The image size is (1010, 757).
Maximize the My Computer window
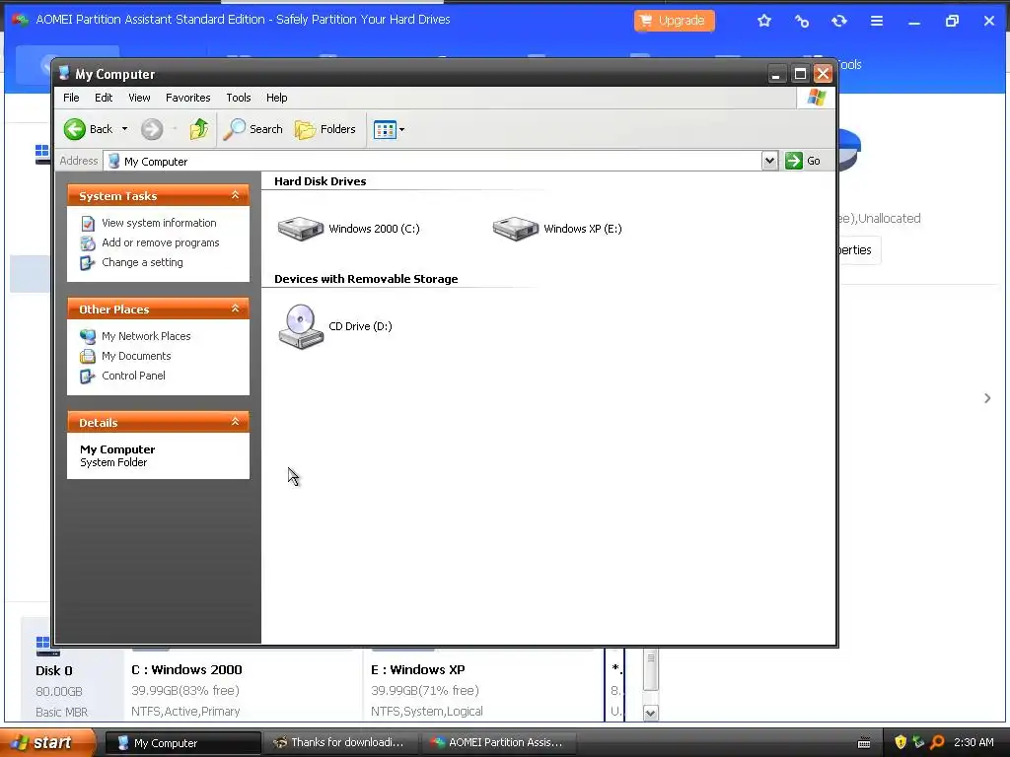point(800,74)
